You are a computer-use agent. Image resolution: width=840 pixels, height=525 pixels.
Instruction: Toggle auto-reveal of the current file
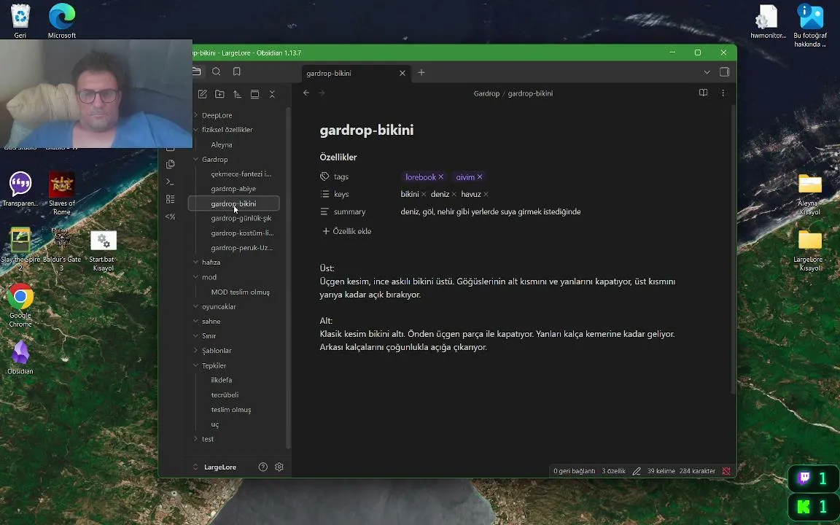point(255,94)
